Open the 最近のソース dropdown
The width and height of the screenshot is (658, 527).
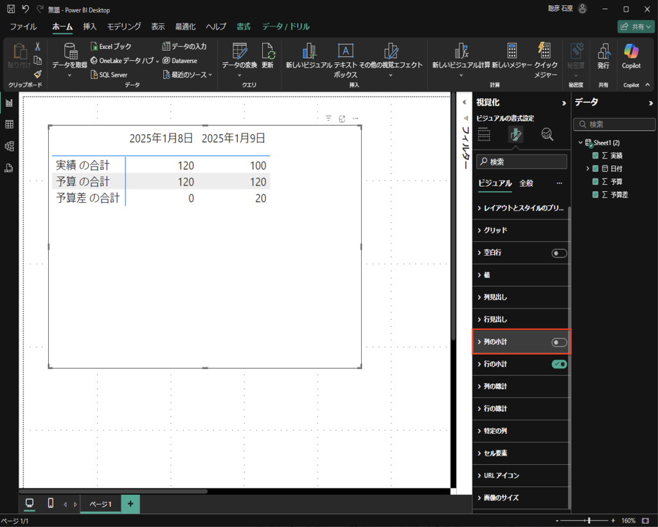pyautogui.click(x=188, y=75)
